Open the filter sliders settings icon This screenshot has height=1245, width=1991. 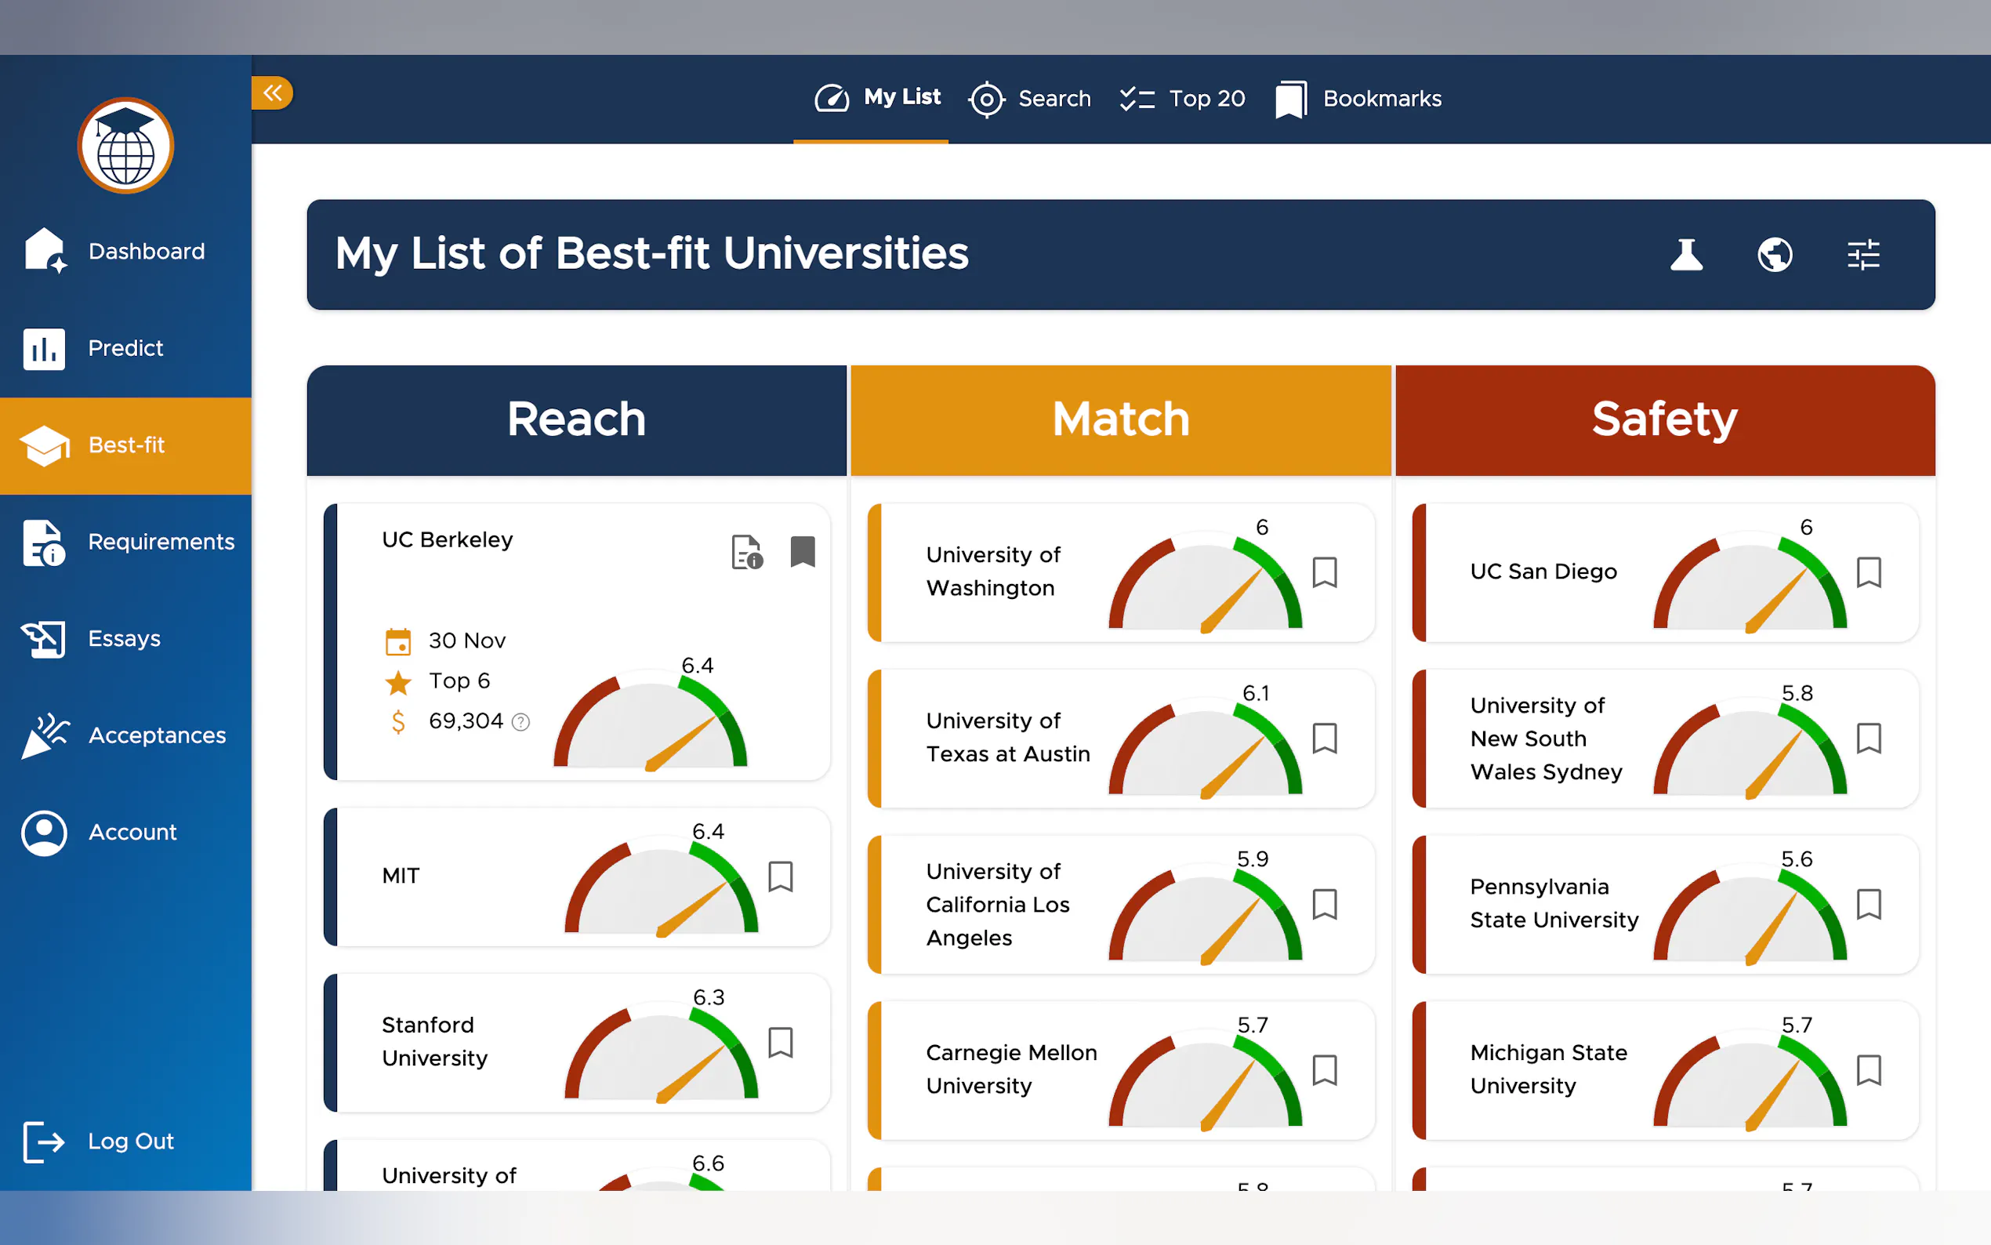(1862, 255)
